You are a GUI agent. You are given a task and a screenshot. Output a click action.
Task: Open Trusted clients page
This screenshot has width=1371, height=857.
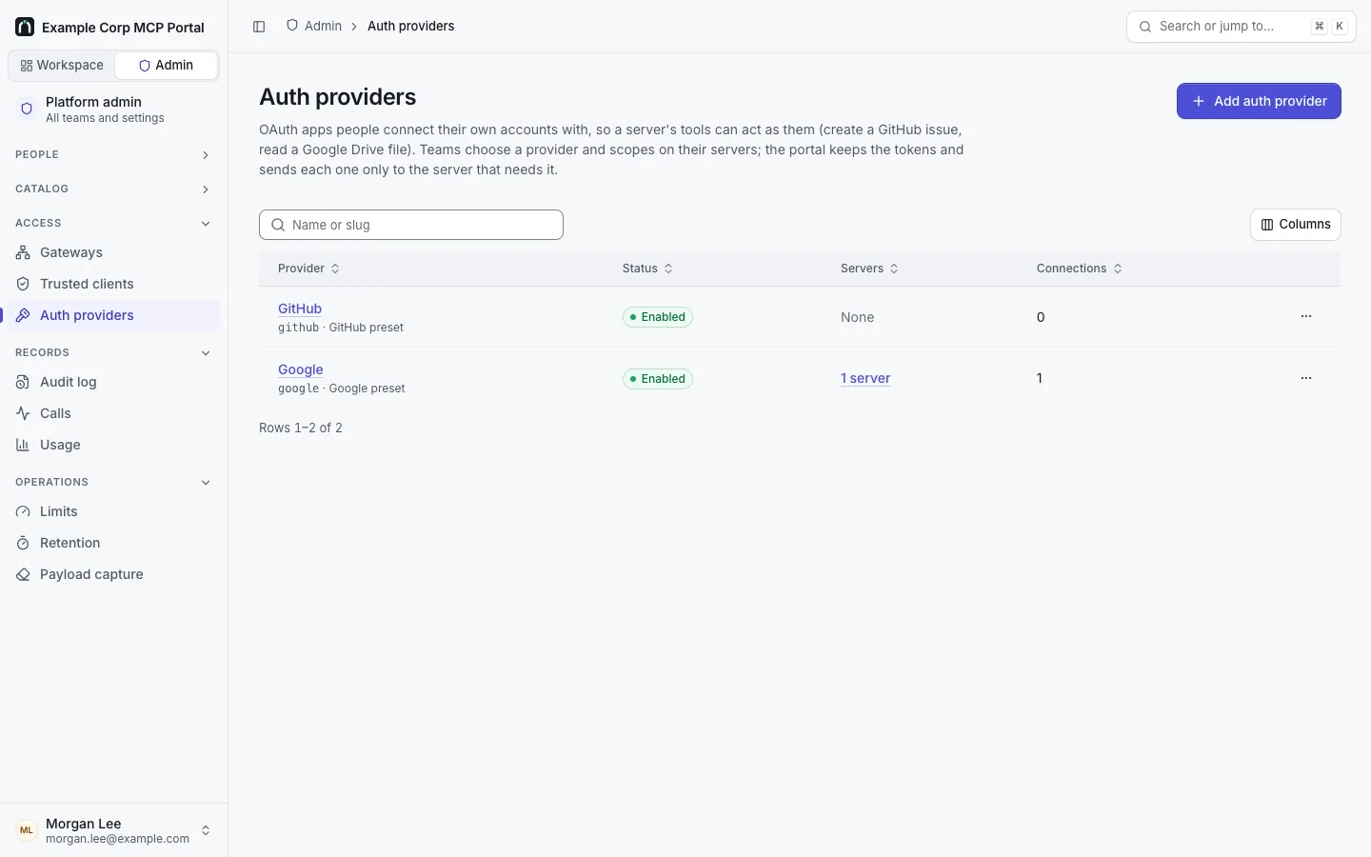[x=113, y=284]
